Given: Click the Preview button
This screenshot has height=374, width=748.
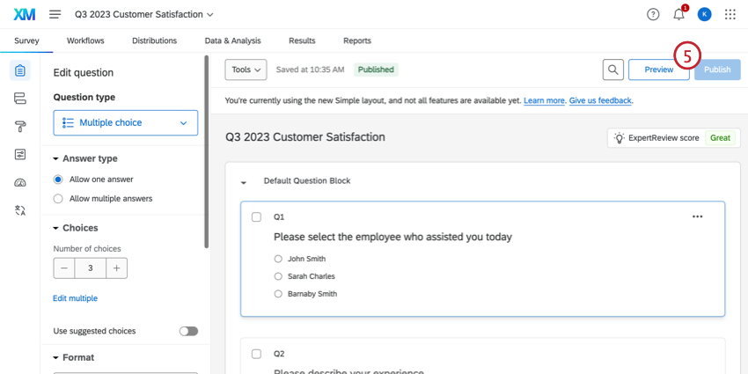Looking at the screenshot, I should [x=658, y=70].
